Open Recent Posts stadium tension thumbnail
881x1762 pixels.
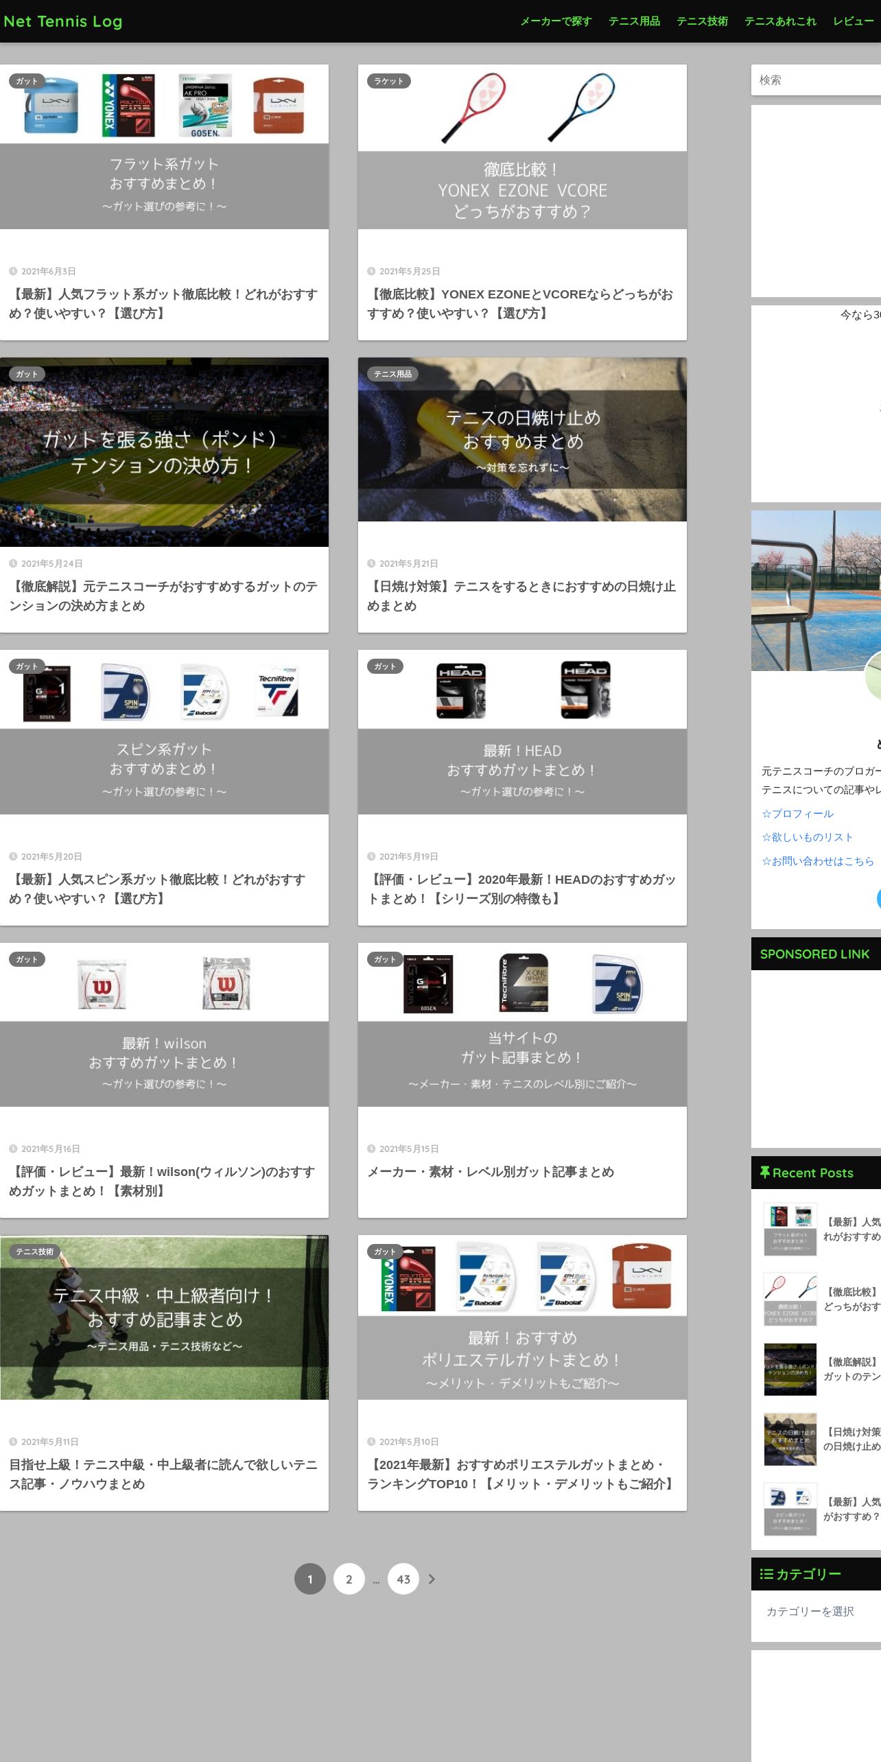(790, 1370)
